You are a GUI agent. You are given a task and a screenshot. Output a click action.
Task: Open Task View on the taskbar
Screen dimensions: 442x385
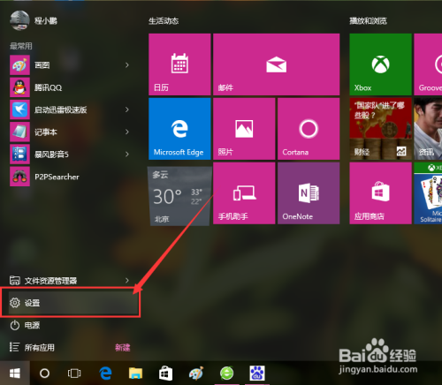pos(74,374)
